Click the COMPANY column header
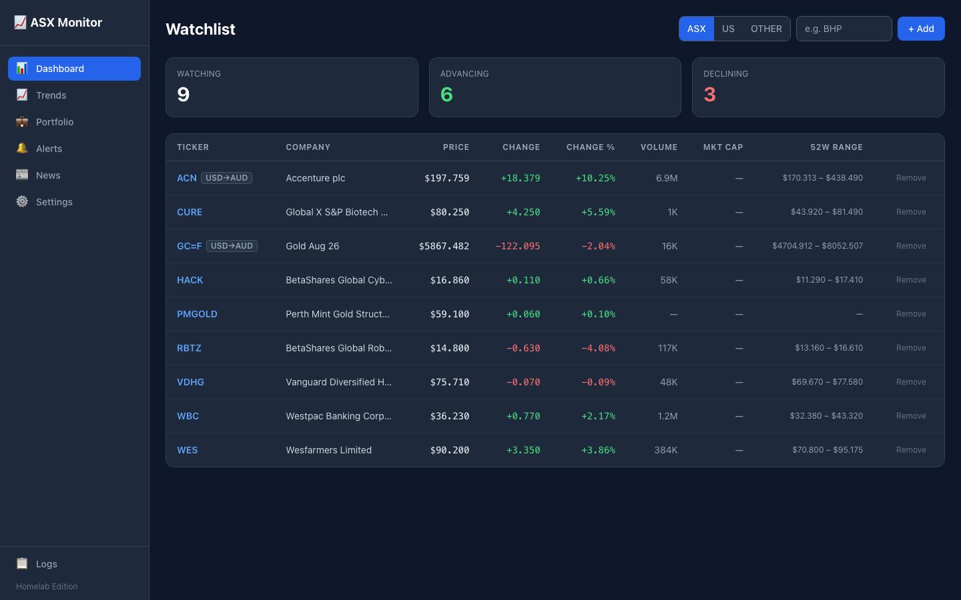 [308, 147]
